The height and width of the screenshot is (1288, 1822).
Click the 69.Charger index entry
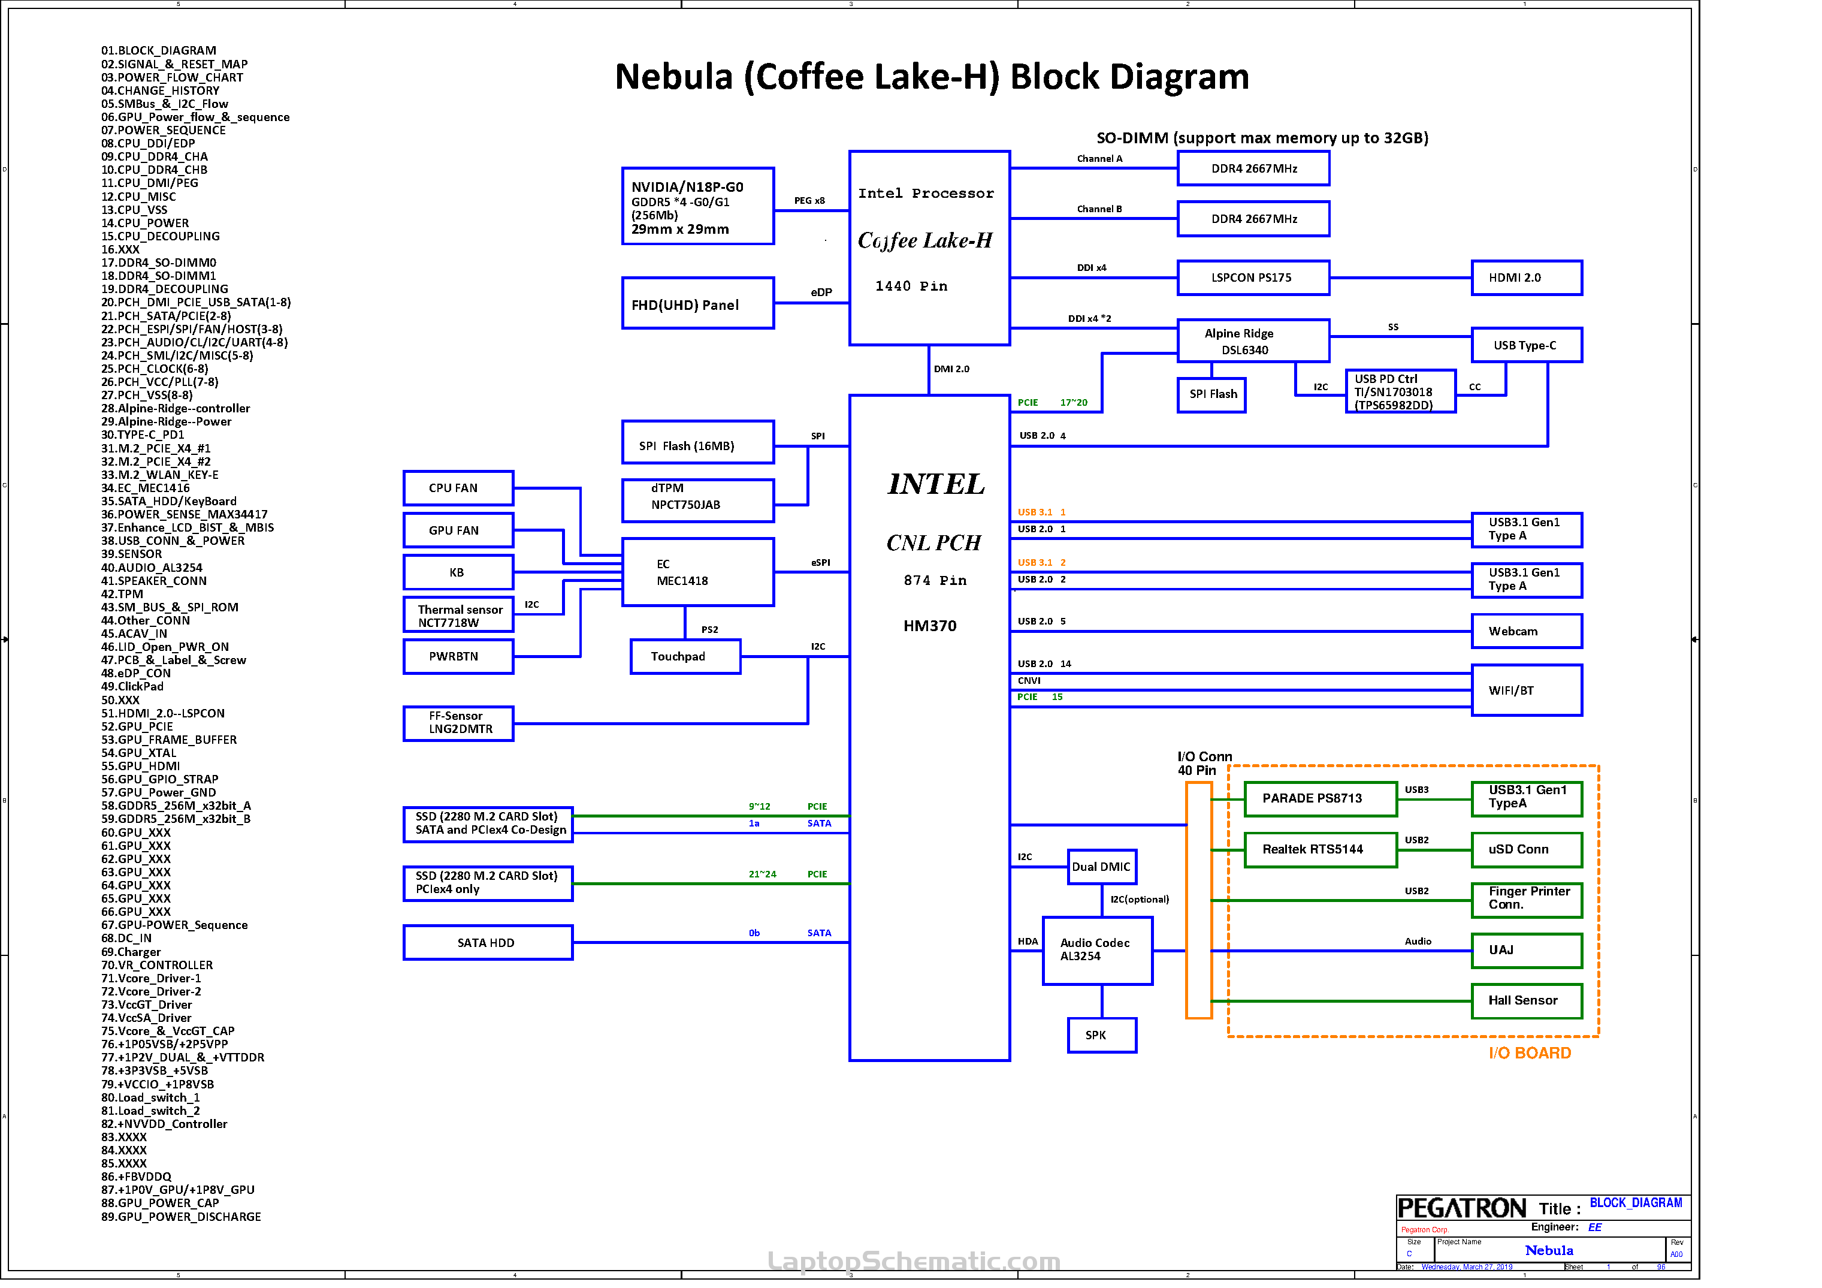pos(131,953)
